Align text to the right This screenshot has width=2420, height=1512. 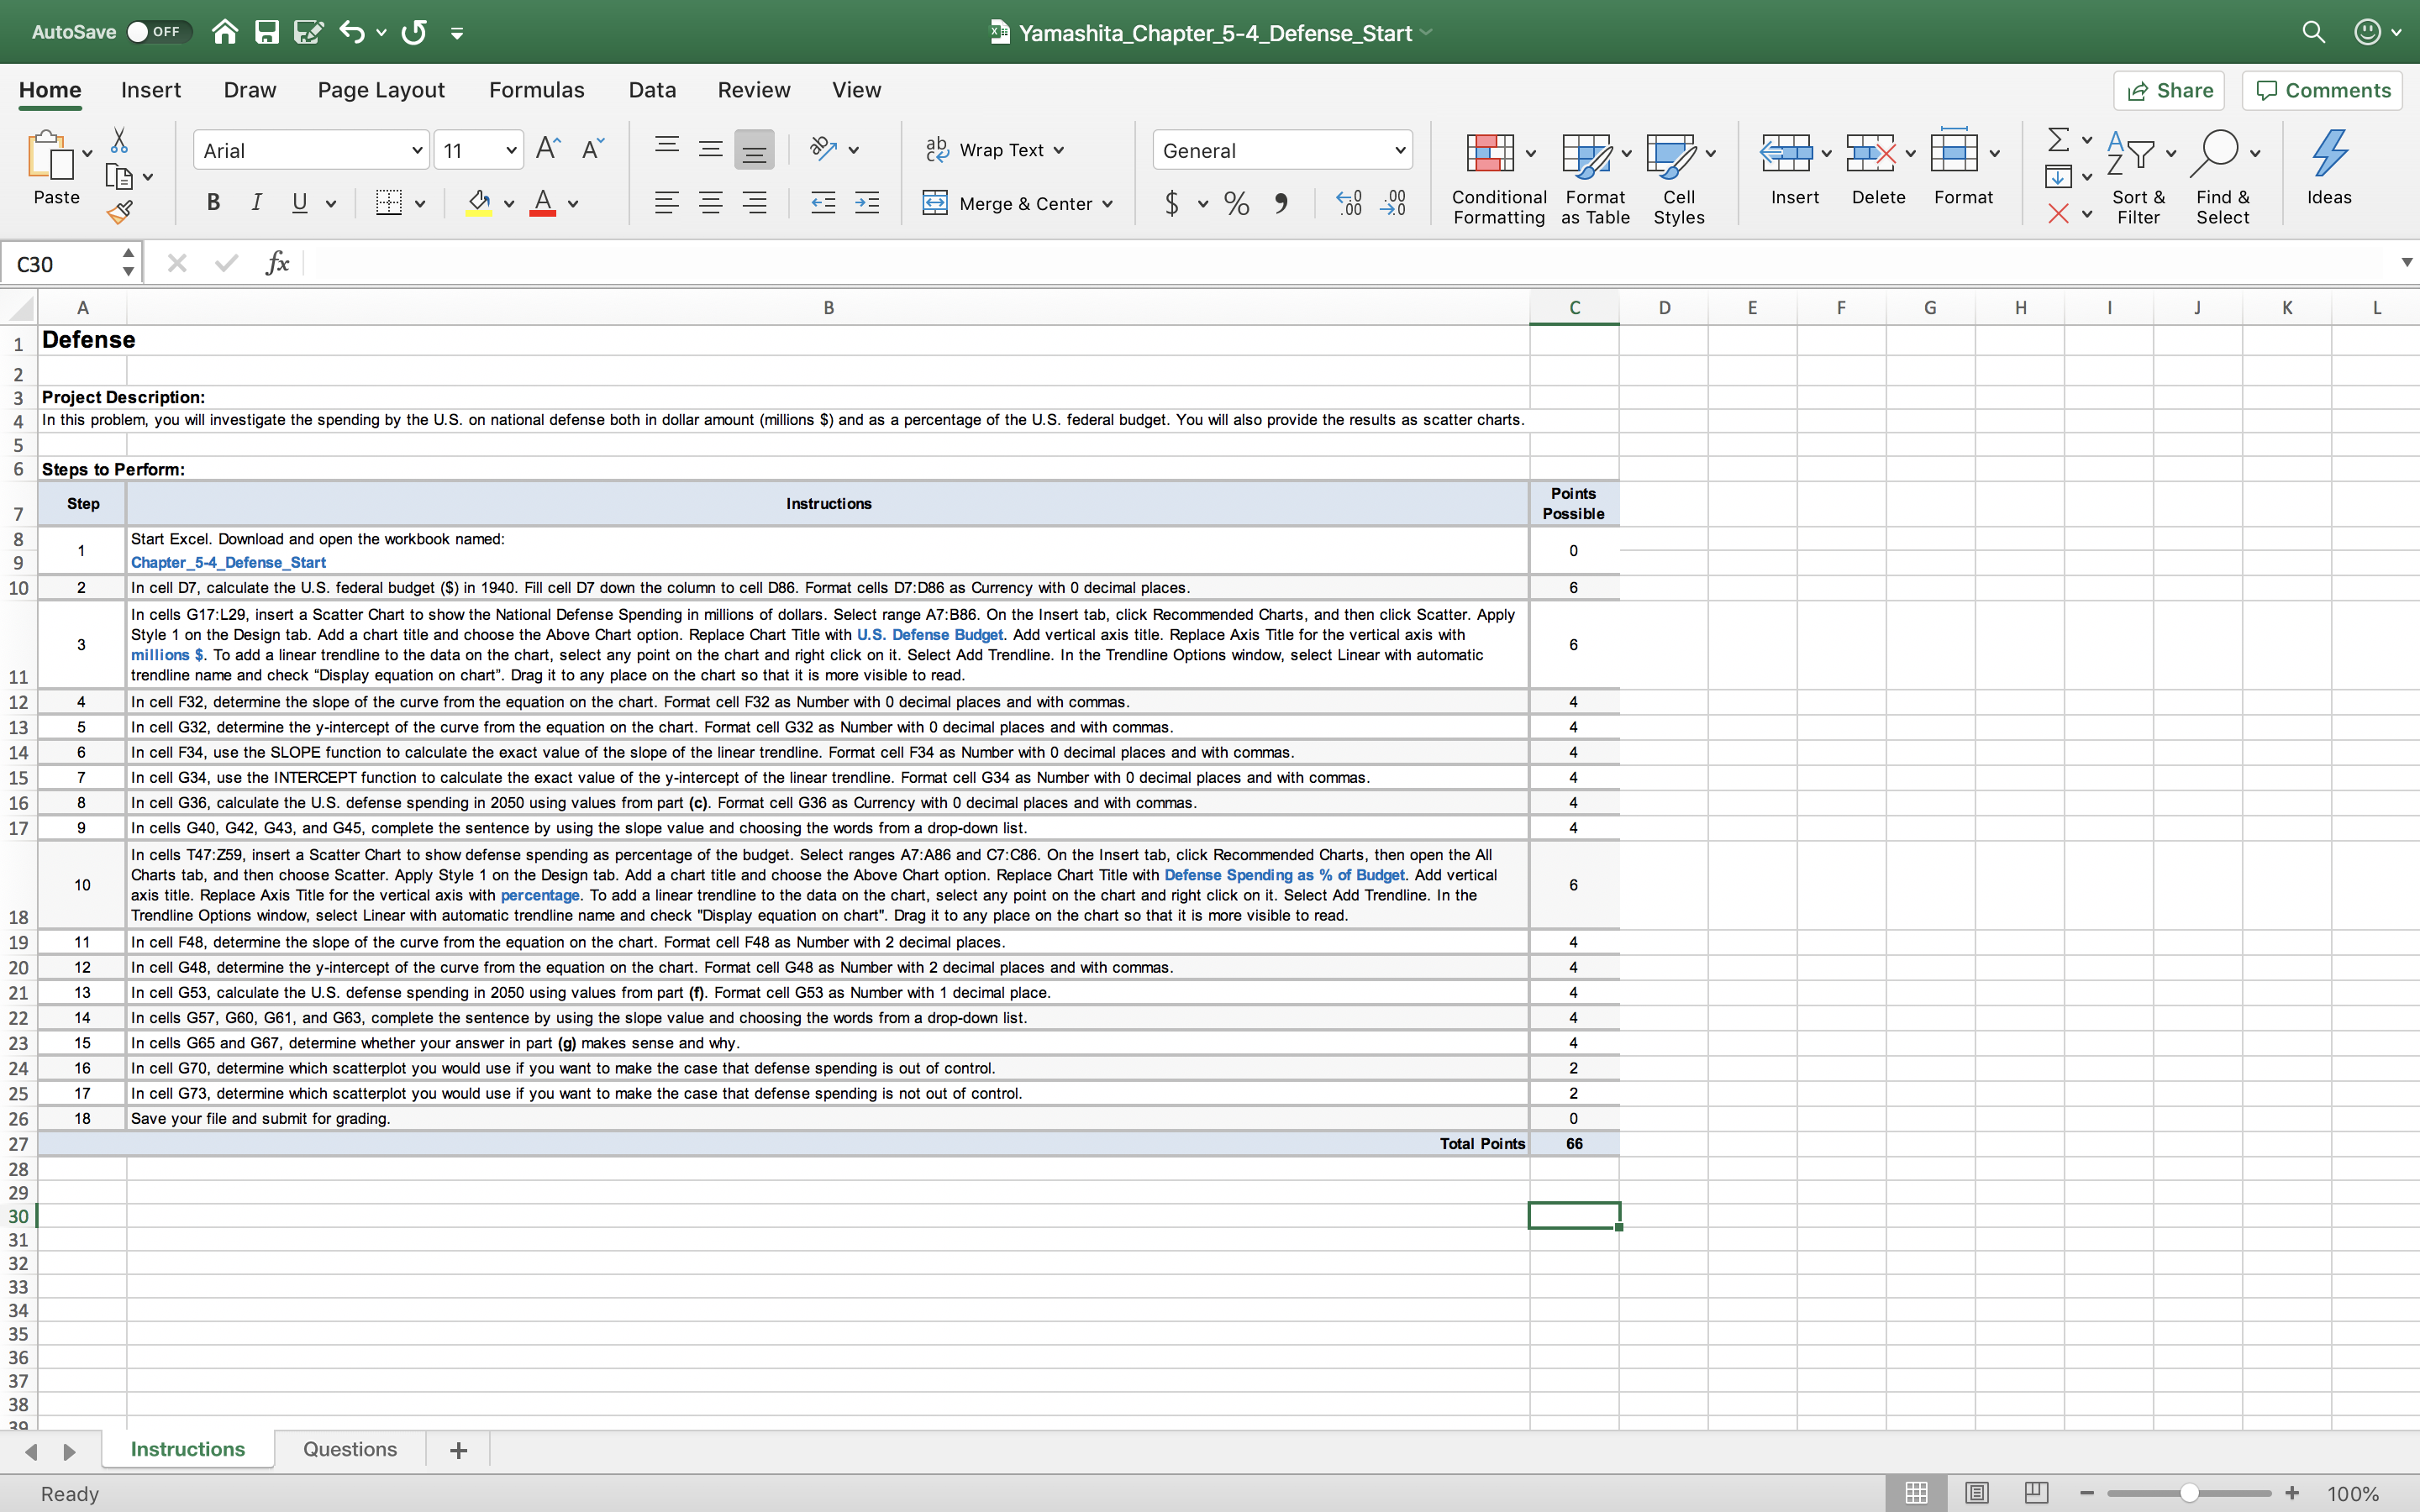754,203
